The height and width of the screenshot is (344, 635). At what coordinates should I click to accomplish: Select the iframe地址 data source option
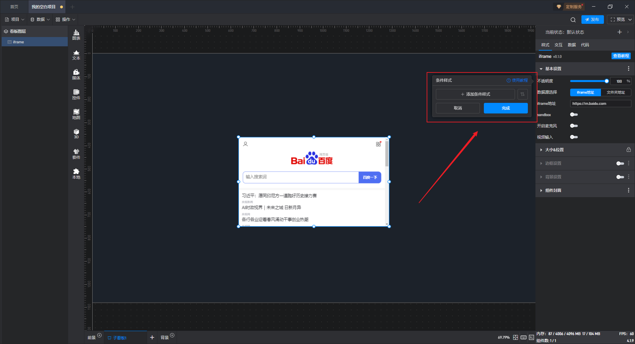[x=585, y=92]
